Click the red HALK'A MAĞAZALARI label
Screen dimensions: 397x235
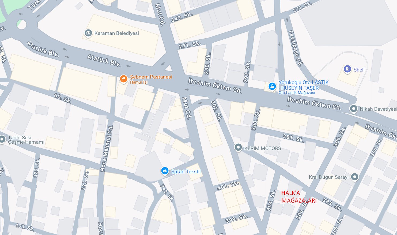[x=299, y=197]
